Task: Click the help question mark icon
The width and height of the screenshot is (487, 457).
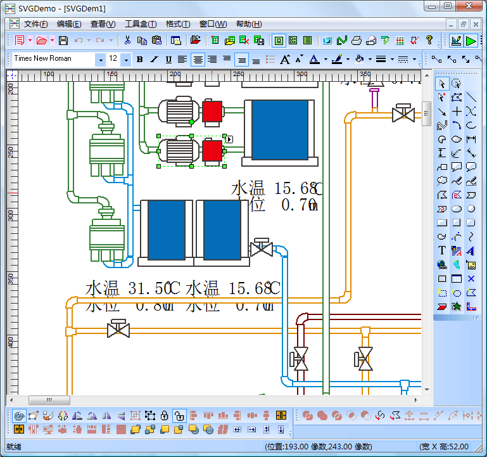Action: (429, 41)
